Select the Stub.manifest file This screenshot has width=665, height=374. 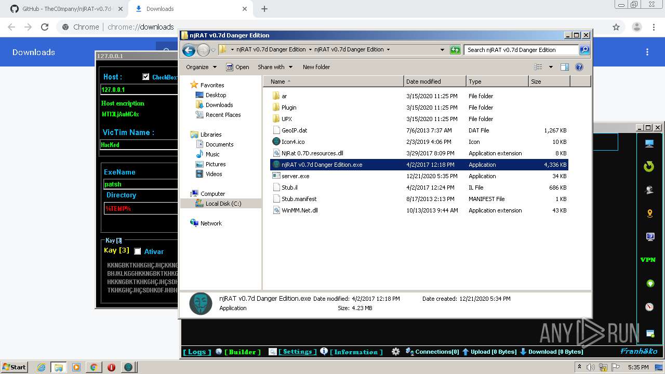coord(299,199)
